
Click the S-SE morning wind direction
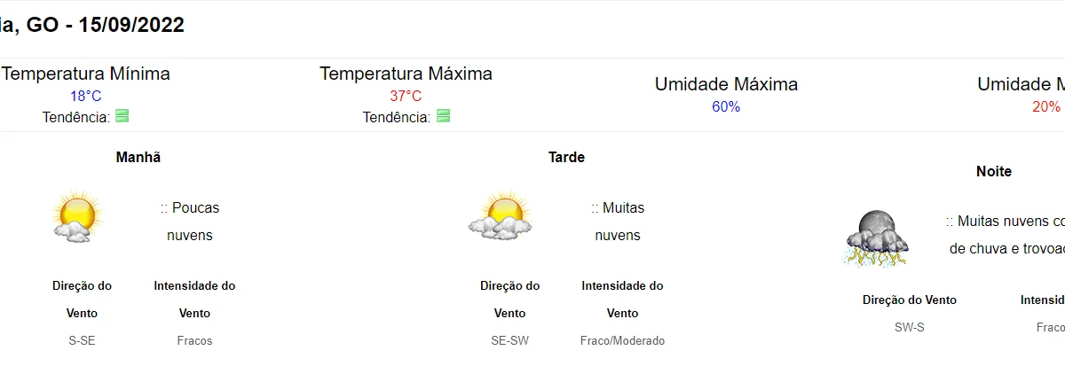[x=82, y=340]
